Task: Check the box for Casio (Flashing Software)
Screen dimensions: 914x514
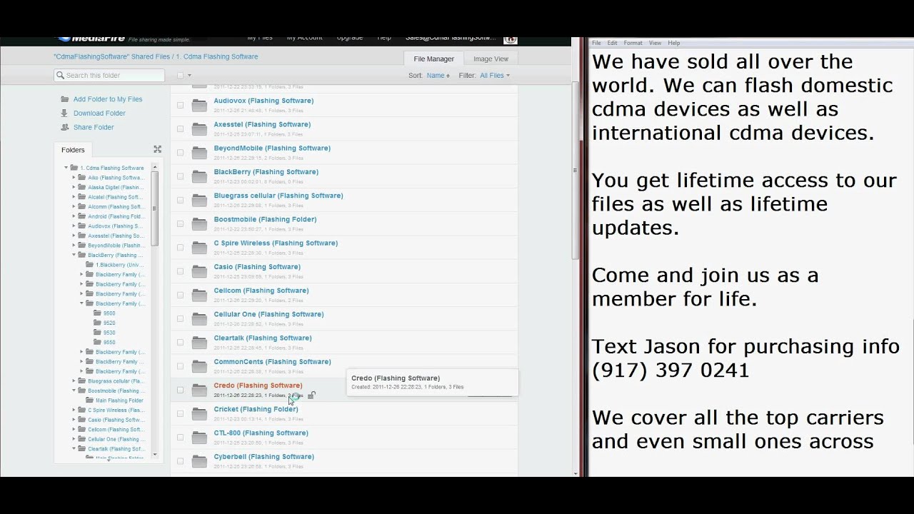Action: [180, 271]
